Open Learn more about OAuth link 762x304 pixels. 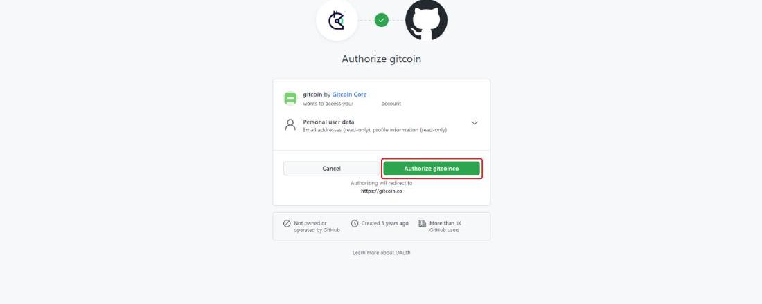point(382,253)
